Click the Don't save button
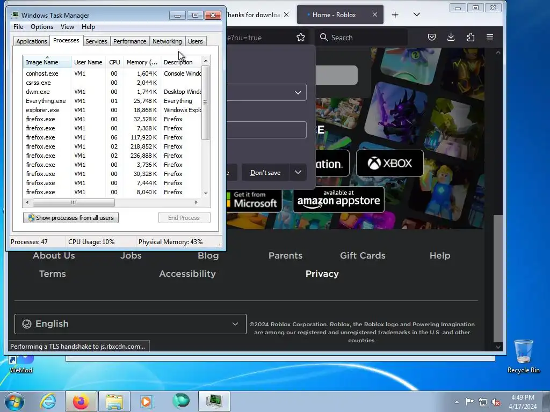This screenshot has height=412, width=550. [265, 172]
